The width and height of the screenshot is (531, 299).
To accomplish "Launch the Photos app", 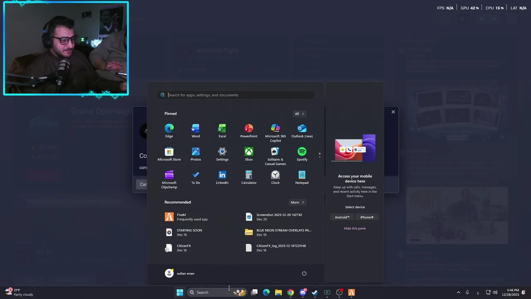I will [x=195, y=154].
